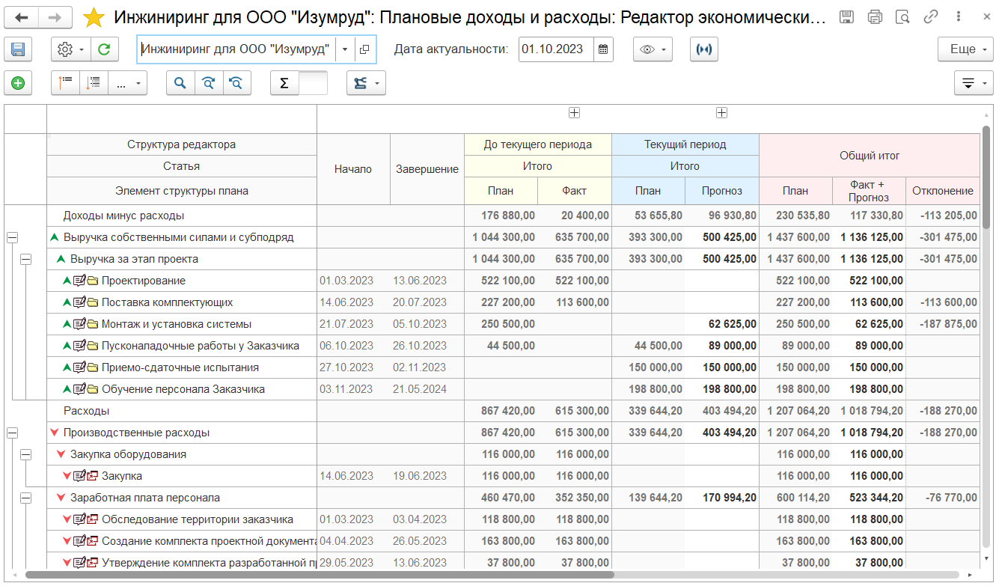Click the magnifier search icon
The width and height of the screenshot is (999, 586).
pos(180,83)
